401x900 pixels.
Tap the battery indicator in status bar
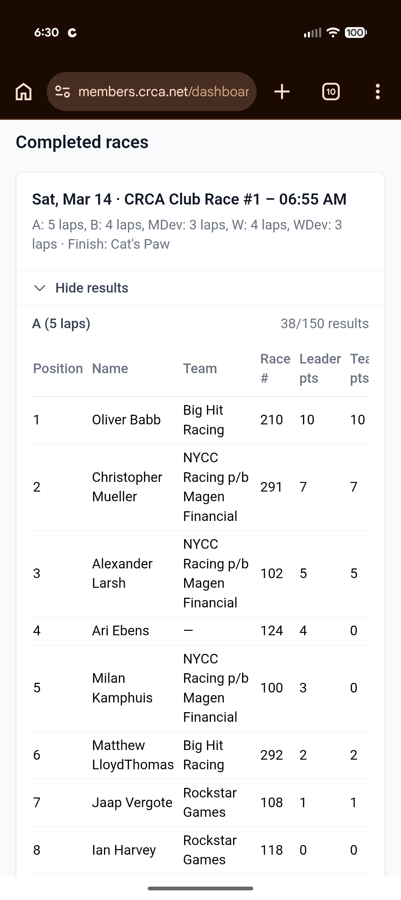tap(355, 33)
